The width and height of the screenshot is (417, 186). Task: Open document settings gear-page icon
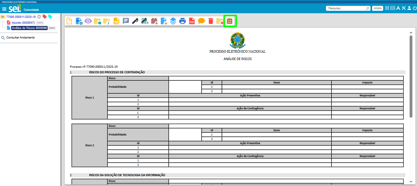click(x=79, y=21)
